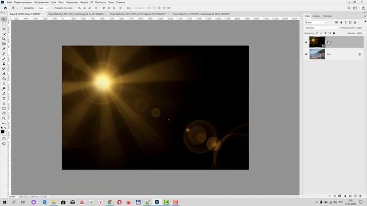The image size is (367, 206).
Task: Click the zoom percentage field in status bar
Action: 12,197
